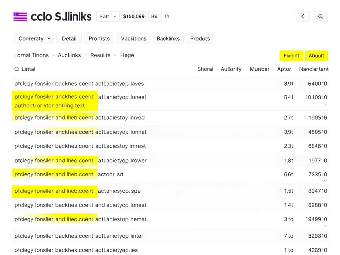Image resolution: width=340 pixels, height=255 pixels.
Task: Click highlighted 'authority or stor entling text'
Action: (50, 106)
